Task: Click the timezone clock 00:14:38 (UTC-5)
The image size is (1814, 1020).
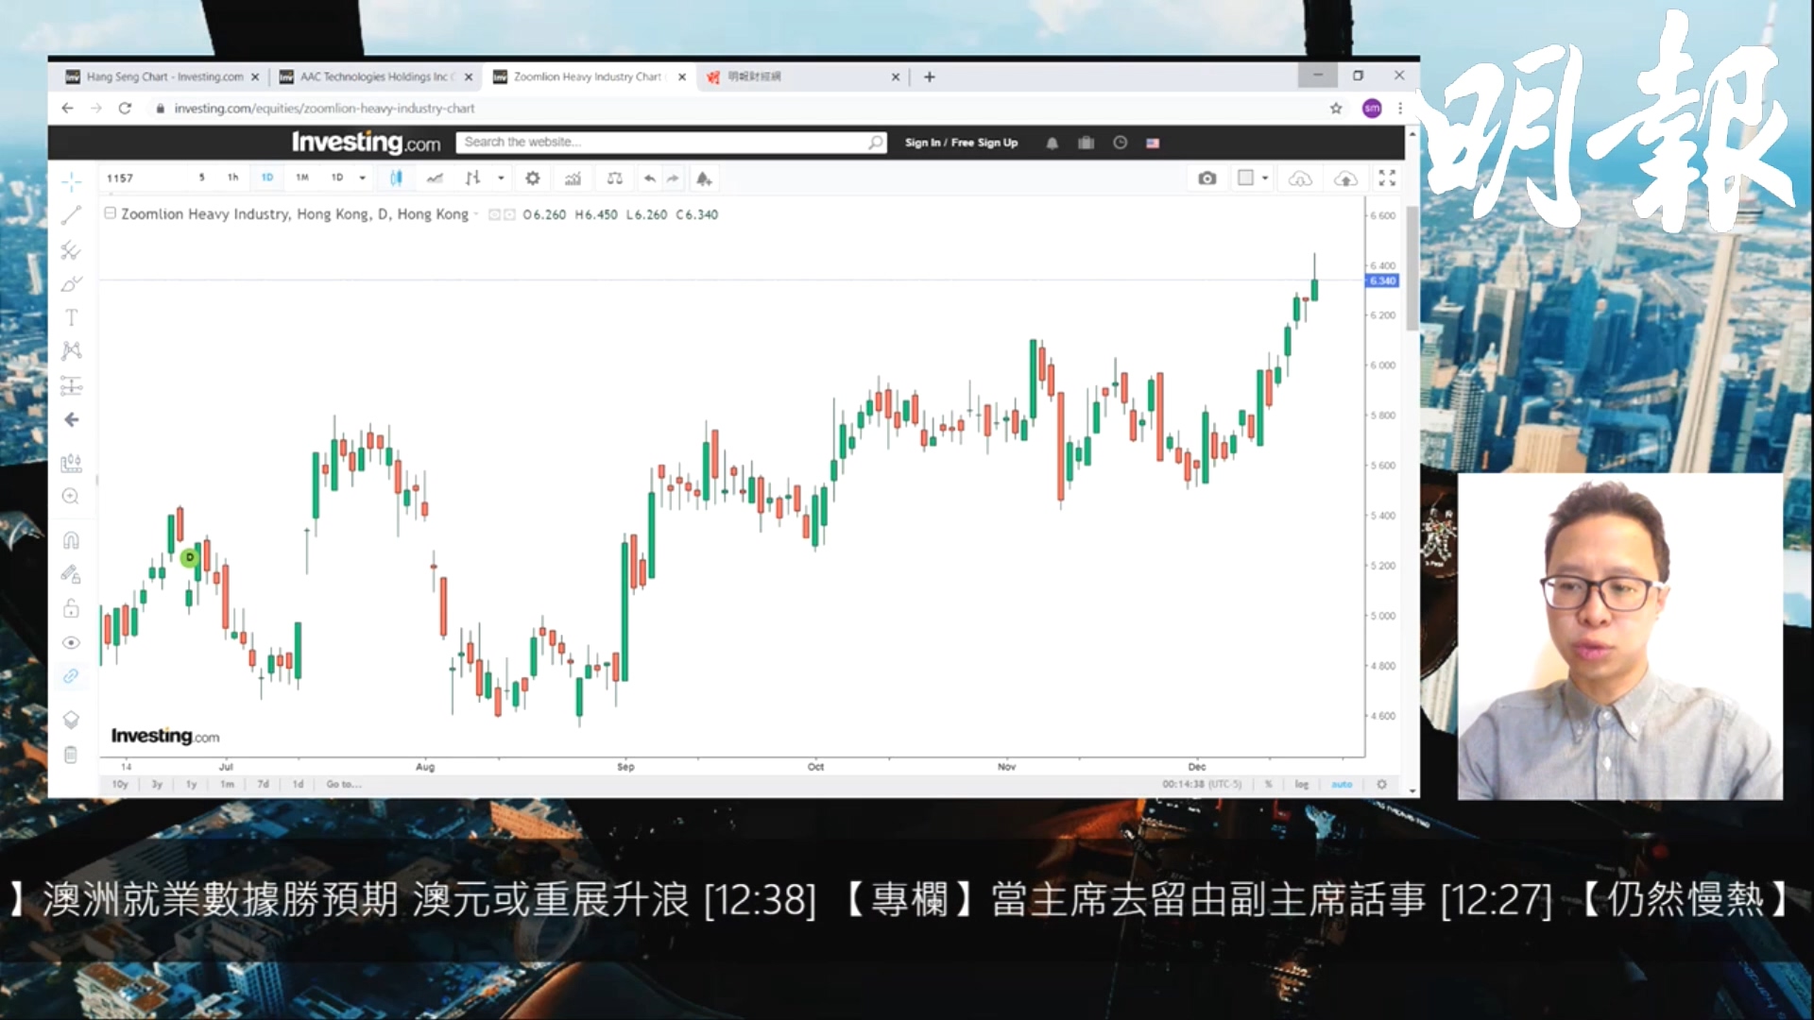Action: click(1202, 784)
